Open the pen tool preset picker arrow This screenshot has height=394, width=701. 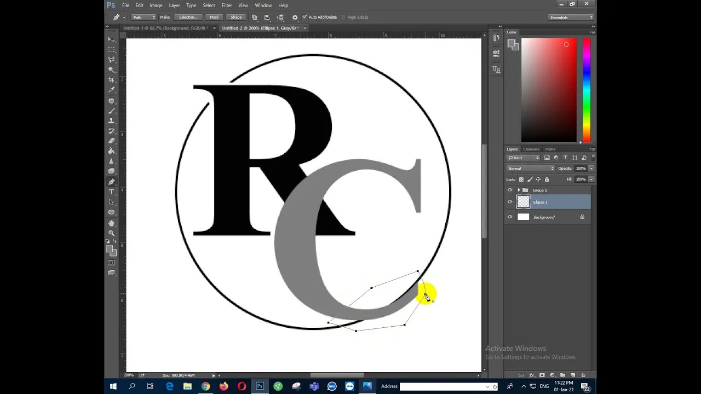pyautogui.click(x=124, y=18)
